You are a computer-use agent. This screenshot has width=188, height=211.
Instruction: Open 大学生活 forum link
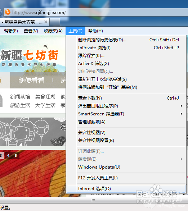point(45,105)
